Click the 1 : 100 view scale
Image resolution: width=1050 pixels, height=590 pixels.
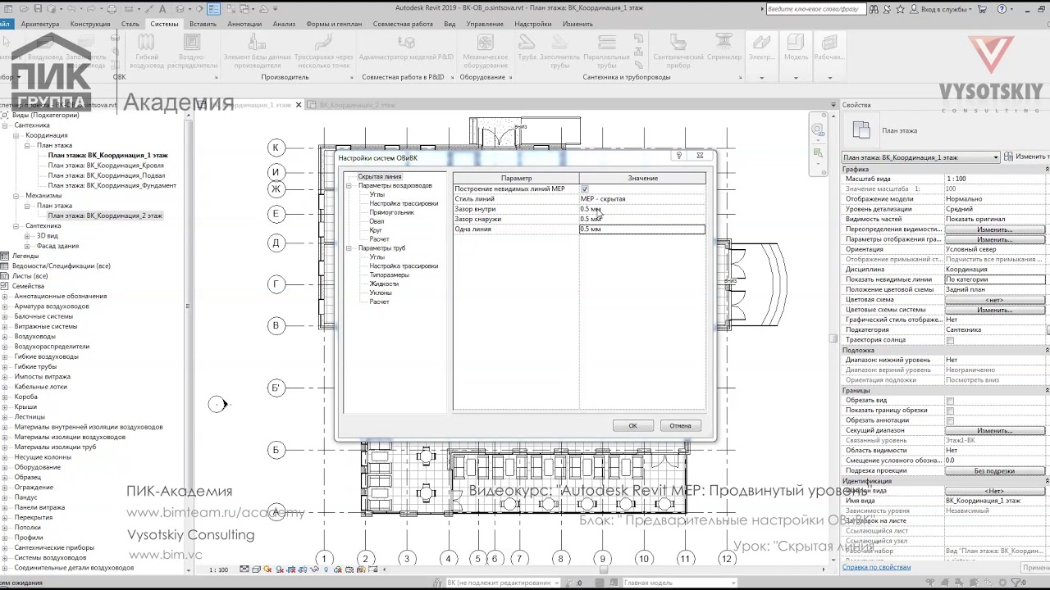click(218, 570)
